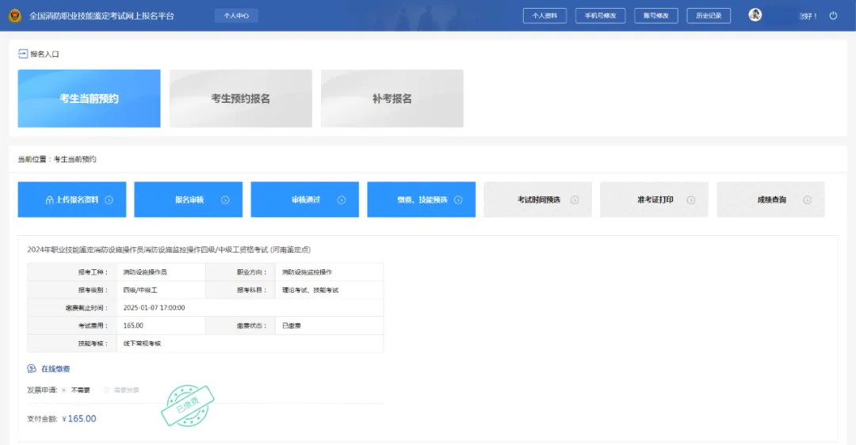Image resolution: width=856 pixels, height=445 pixels.
Task: Select the 补考报名 tab
Action: coord(392,98)
